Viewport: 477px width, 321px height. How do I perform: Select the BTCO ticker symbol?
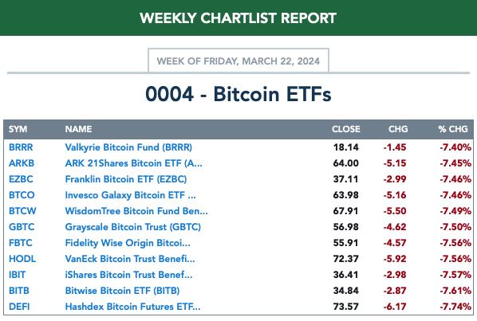tap(22, 195)
